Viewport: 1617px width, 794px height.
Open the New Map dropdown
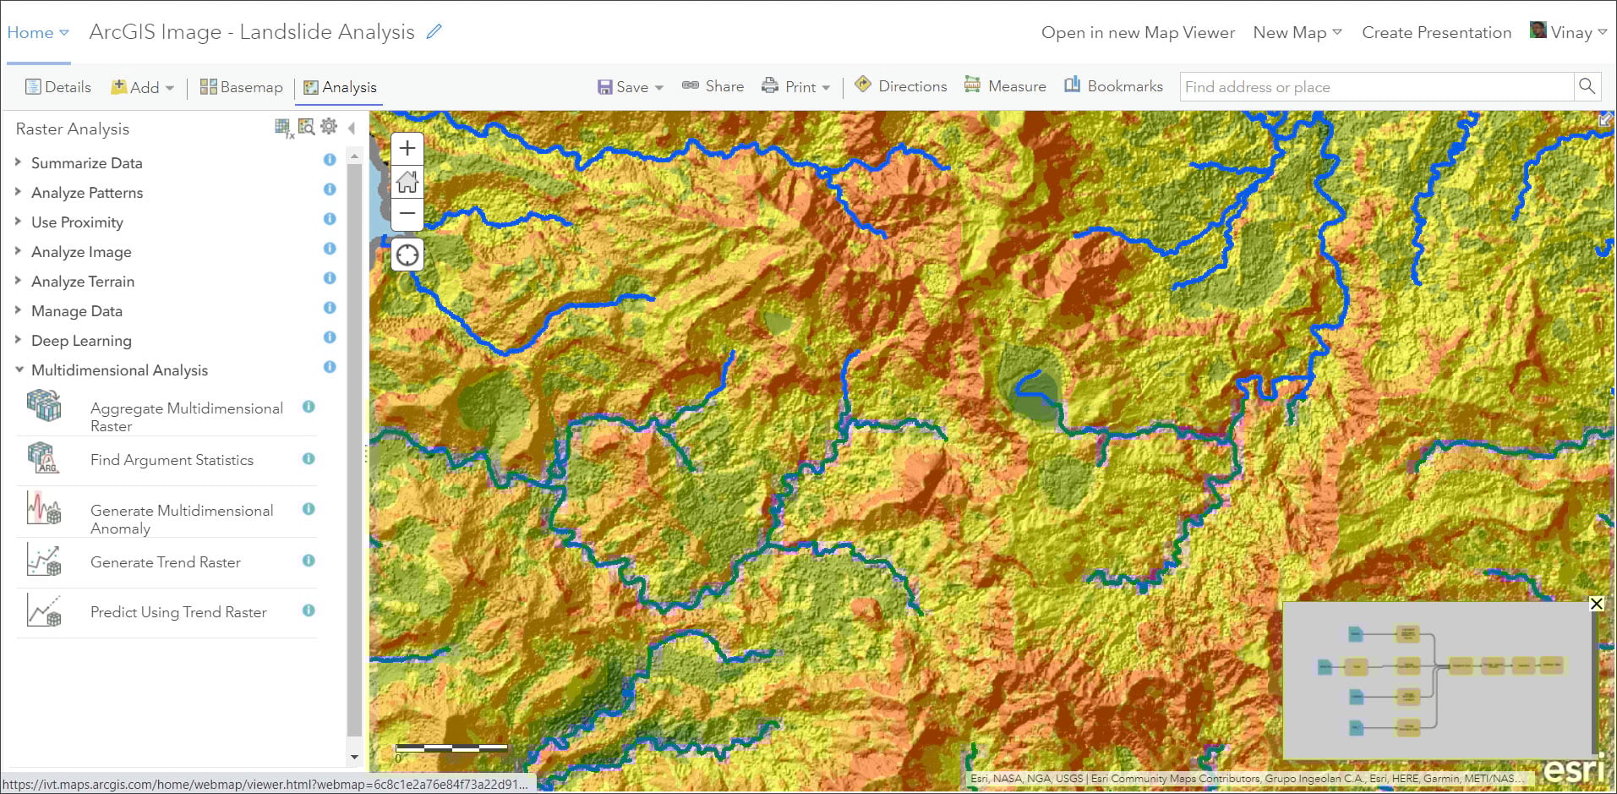1297,32
